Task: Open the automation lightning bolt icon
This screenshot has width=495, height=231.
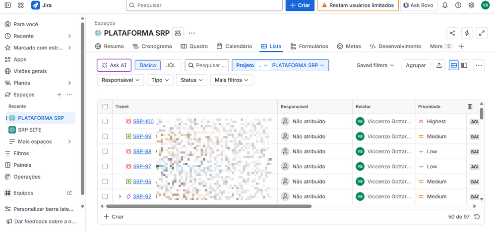Action: (467, 33)
